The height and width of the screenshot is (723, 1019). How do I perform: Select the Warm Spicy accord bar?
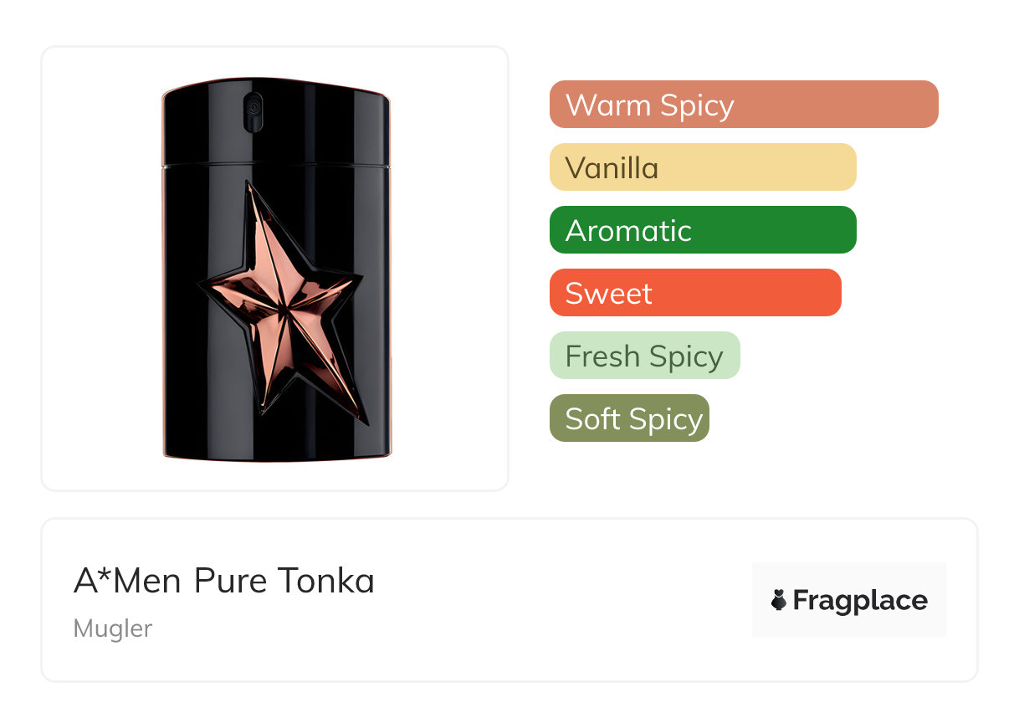pos(743,105)
